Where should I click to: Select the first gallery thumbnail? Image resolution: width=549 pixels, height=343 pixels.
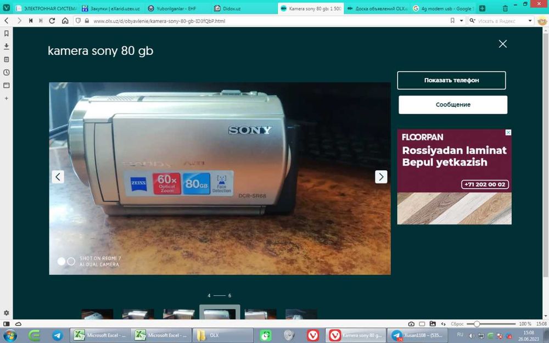(97, 313)
